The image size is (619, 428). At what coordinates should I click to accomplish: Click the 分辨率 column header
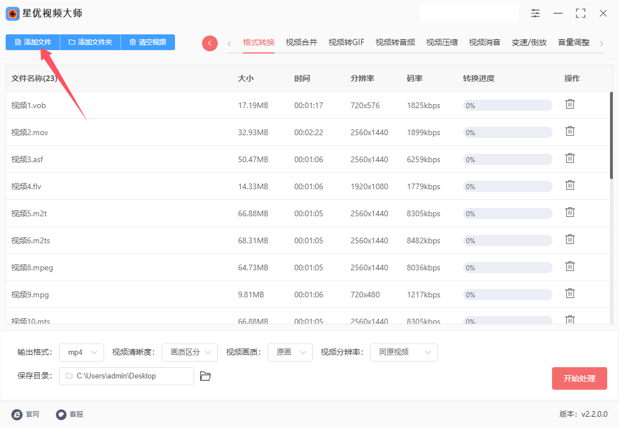[x=362, y=78]
